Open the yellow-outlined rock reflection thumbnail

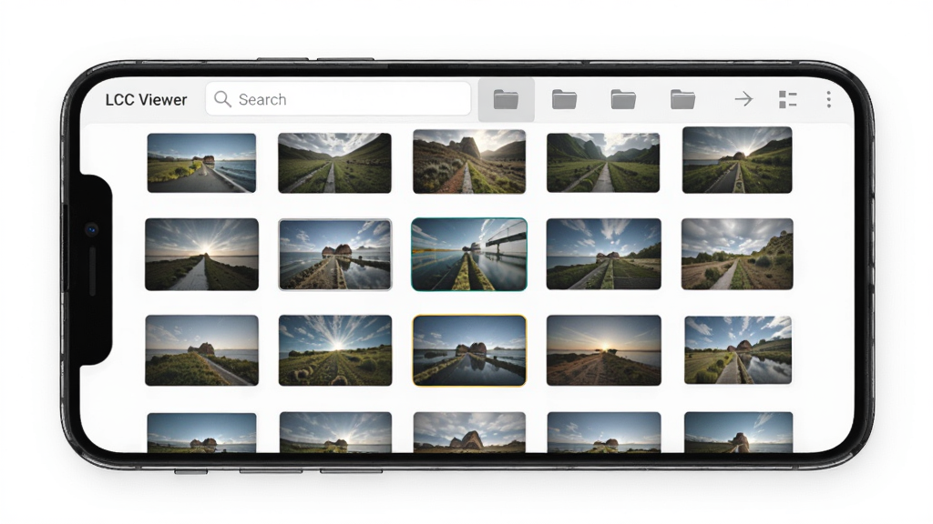click(469, 350)
